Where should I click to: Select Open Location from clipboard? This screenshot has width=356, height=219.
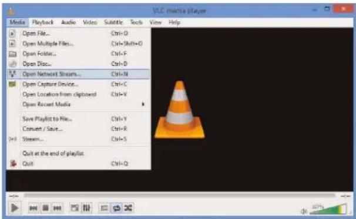79,95
